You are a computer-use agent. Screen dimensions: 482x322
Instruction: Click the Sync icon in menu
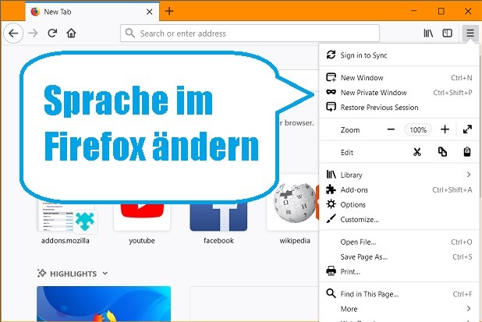[x=331, y=55]
